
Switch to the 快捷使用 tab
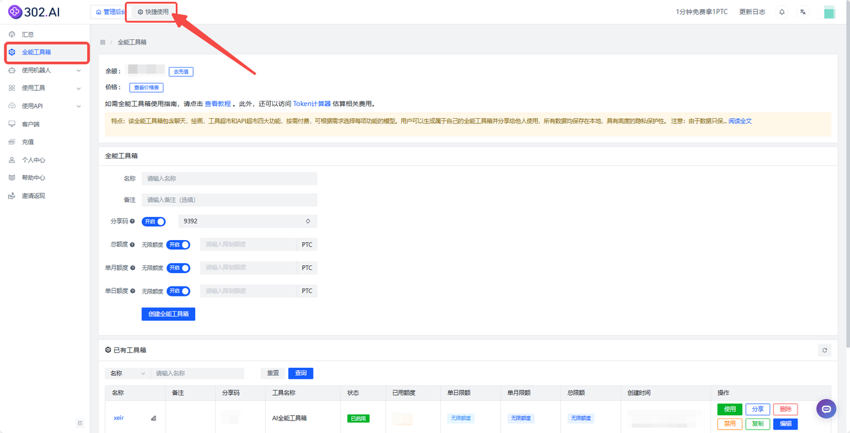pos(153,12)
